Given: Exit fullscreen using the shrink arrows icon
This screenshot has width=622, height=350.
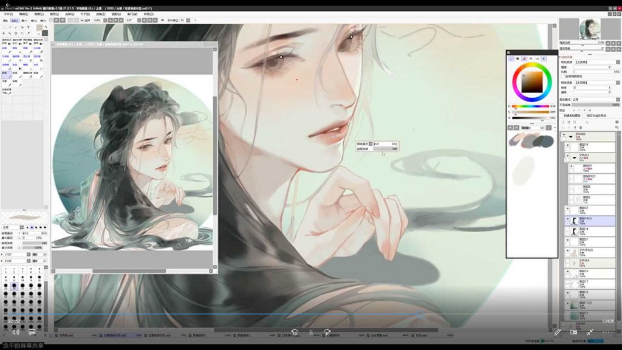Looking at the screenshot, I should click(x=589, y=332).
